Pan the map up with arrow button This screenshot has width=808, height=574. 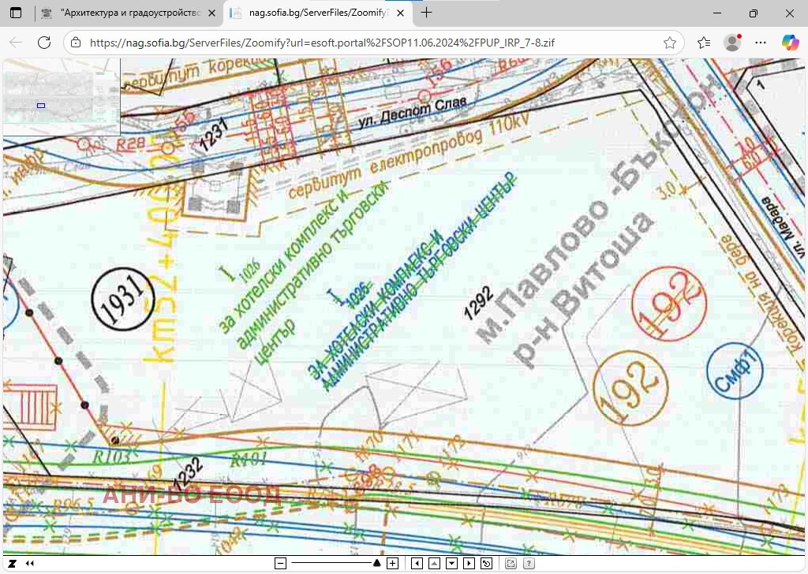433,564
